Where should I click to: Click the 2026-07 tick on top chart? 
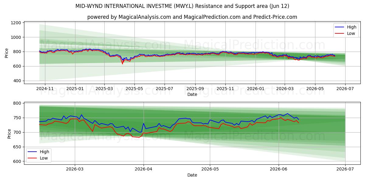345,89
